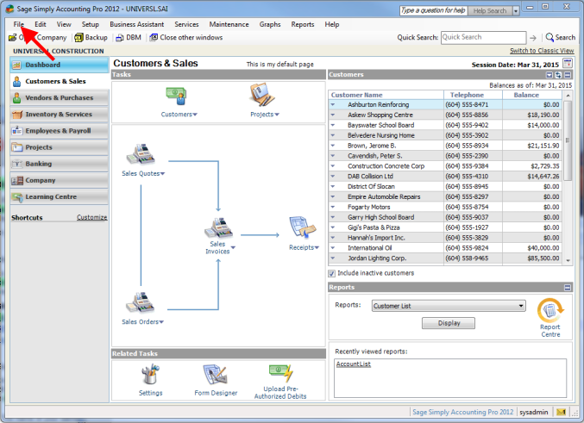The height and width of the screenshot is (423, 584).
Task: Expand arrow beside Ashburton Reinforcing
Action: pyautogui.click(x=333, y=104)
